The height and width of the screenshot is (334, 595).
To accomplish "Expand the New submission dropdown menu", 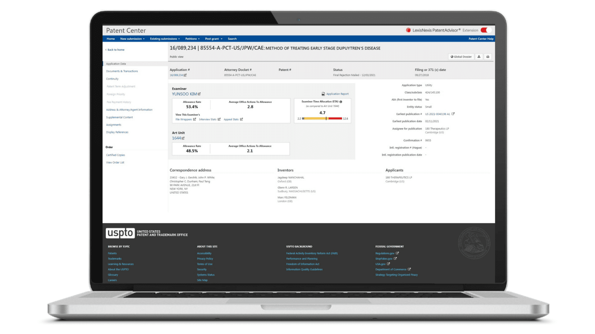I will tap(132, 39).
